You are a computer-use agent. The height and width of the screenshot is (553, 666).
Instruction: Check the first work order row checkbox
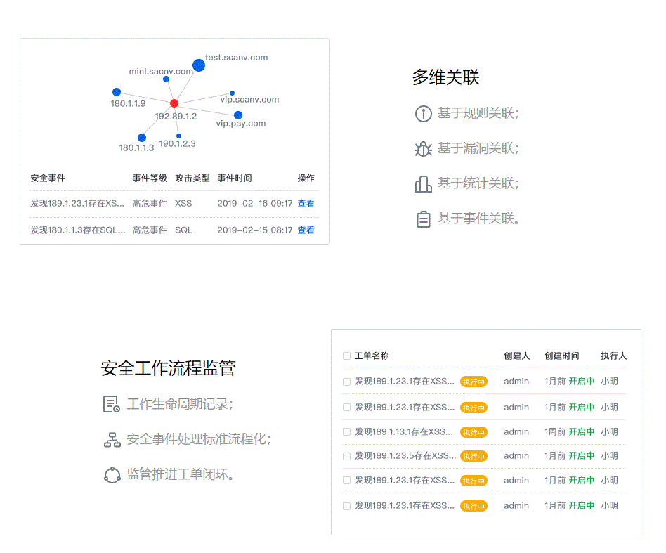click(x=346, y=382)
